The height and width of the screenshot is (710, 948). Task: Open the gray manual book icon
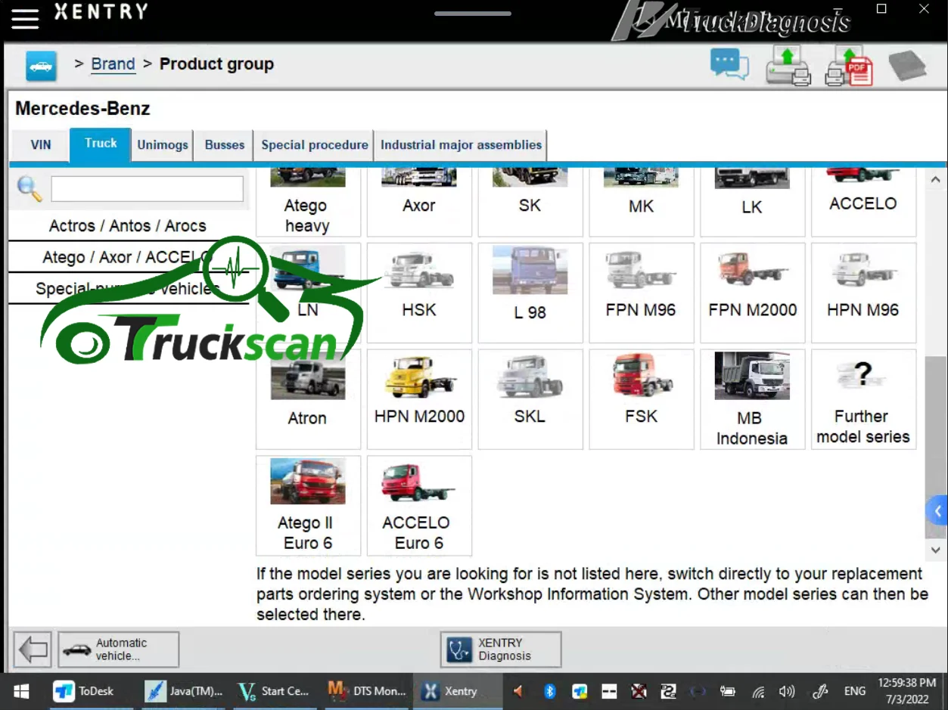click(907, 66)
